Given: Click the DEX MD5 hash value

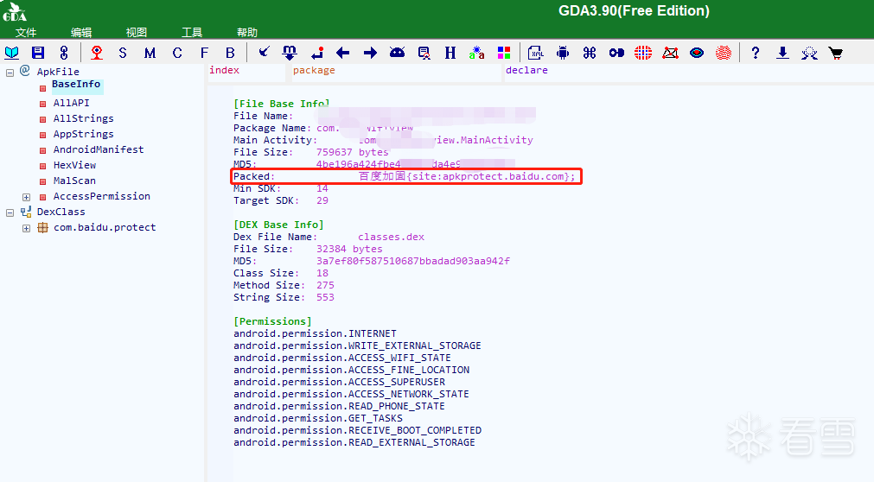Looking at the screenshot, I should tap(413, 262).
